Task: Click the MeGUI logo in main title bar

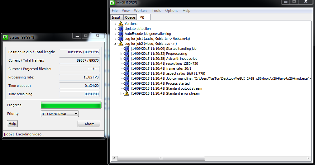Action: pyautogui.click(x=112, y=2)
